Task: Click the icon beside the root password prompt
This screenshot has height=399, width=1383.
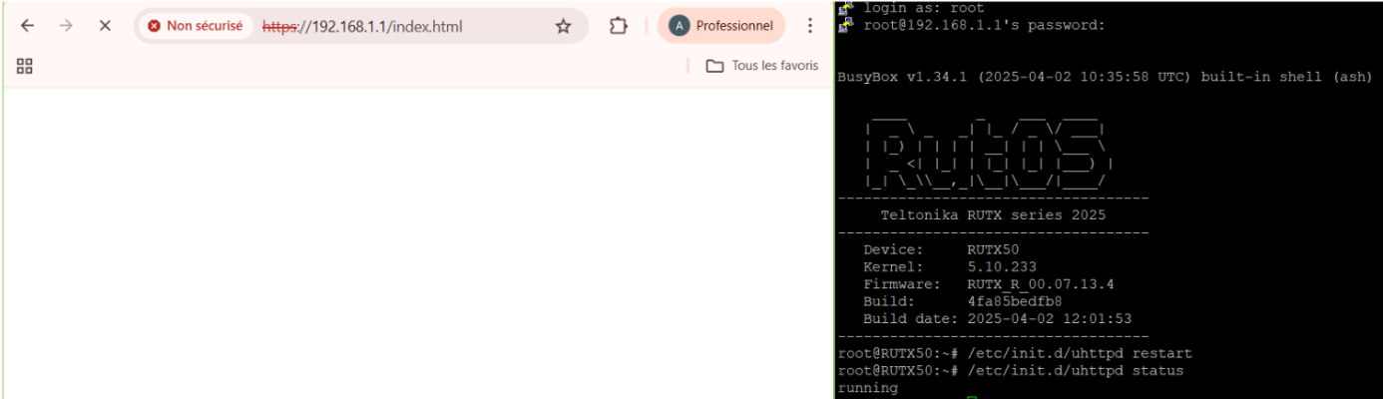Action: click(x=846, y=25)
